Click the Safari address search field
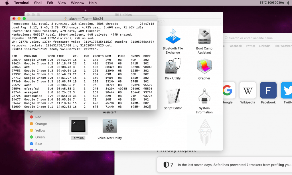The width and height of the screenshot is (292, 175). tap(258, 38)
